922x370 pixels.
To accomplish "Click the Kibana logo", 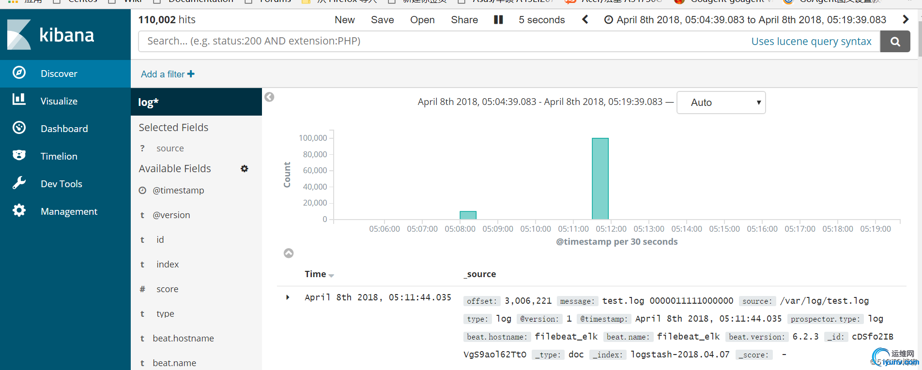I will click(51, 34).
